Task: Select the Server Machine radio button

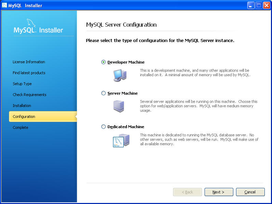Action: pos(103,93)
